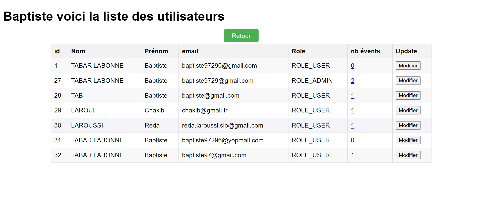View events link for Reda LAROUSSI
Image resolution: width=482 pixels, height=205 pixels.
pyautogui.click(x=352, y=126)
